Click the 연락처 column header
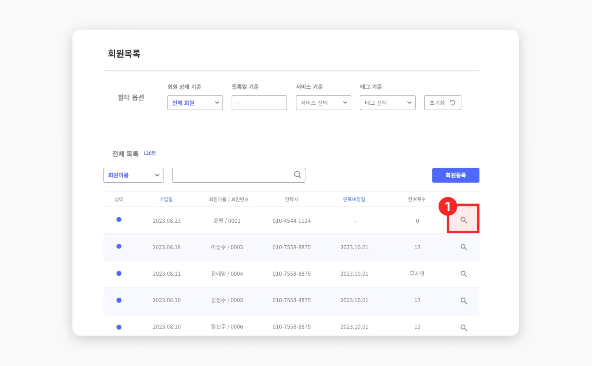The width and height of the screenshot is (592, 366). (291, 199)
